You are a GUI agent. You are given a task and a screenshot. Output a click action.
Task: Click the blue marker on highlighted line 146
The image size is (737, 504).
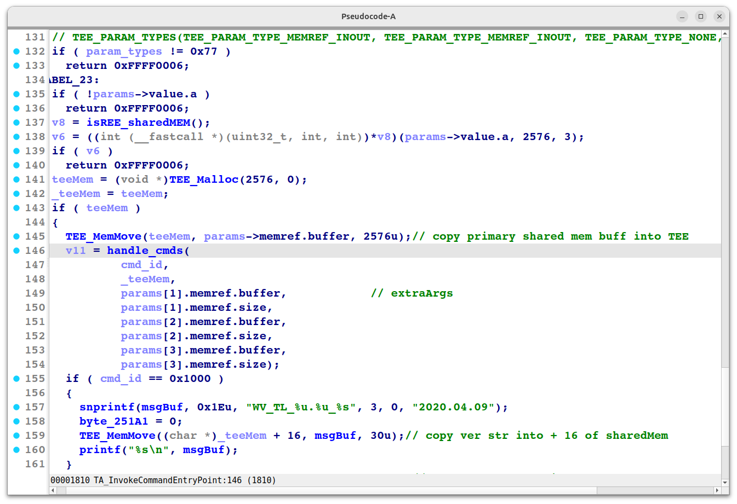(16, 250)
